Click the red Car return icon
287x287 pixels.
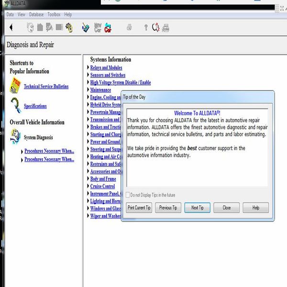(x=108, y=28)
